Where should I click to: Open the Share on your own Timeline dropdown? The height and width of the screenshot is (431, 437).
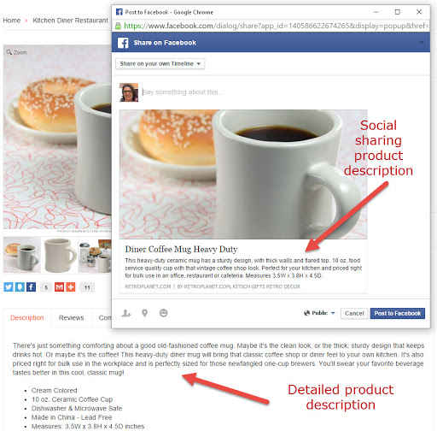[160, 64]
